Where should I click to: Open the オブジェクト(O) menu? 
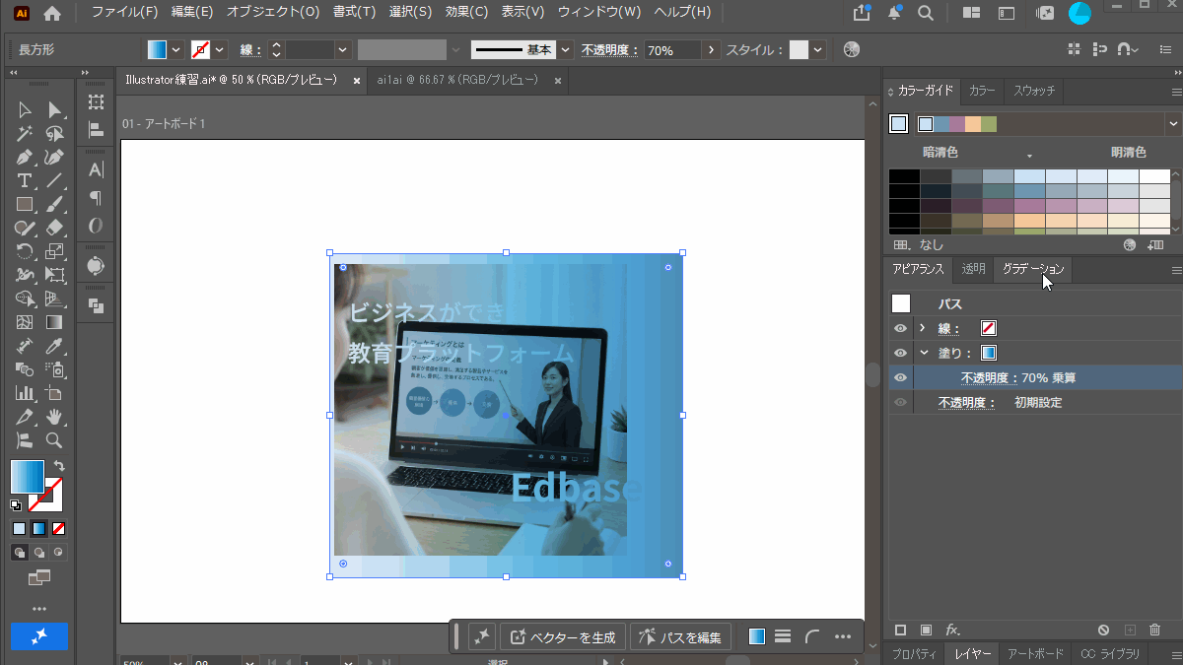pos(273,12)
